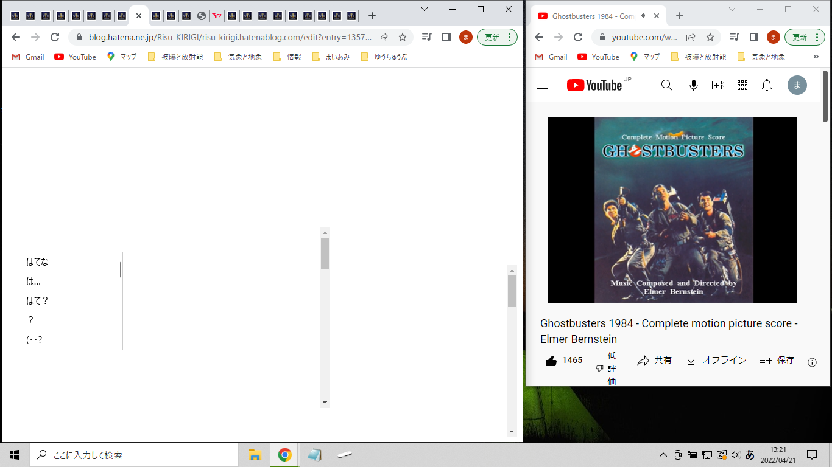Open マップ bookmark in the blog window

[122, 57]
